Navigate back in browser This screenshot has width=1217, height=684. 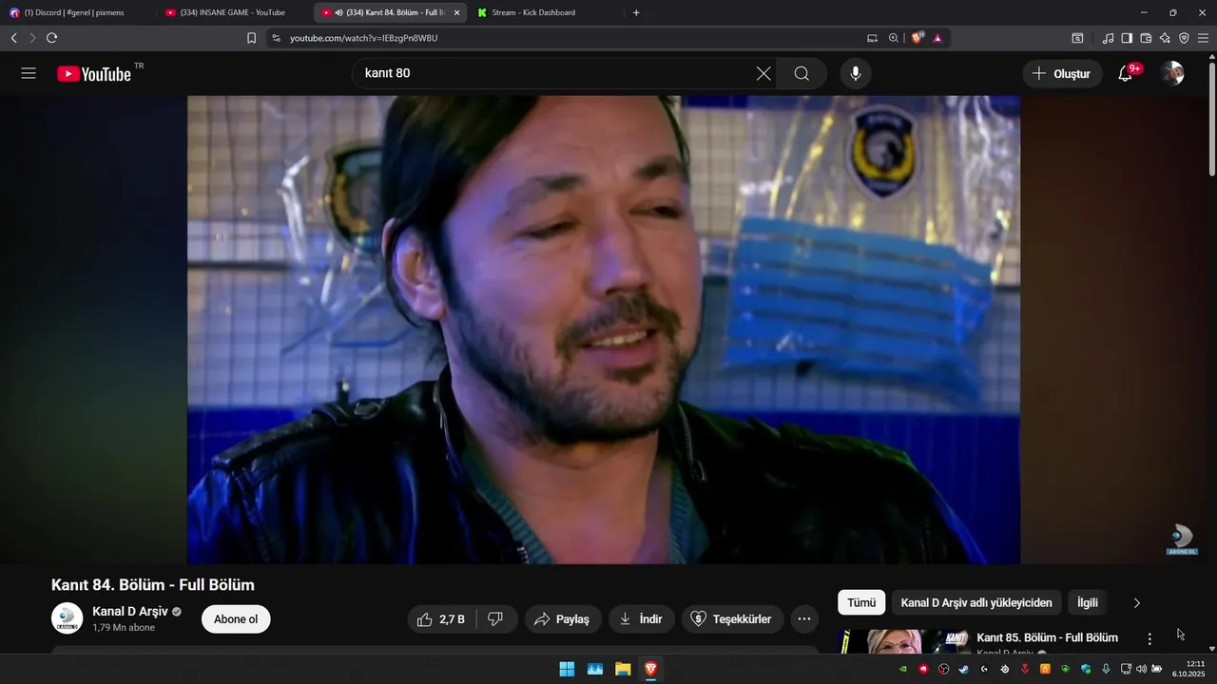pos(13,38)
